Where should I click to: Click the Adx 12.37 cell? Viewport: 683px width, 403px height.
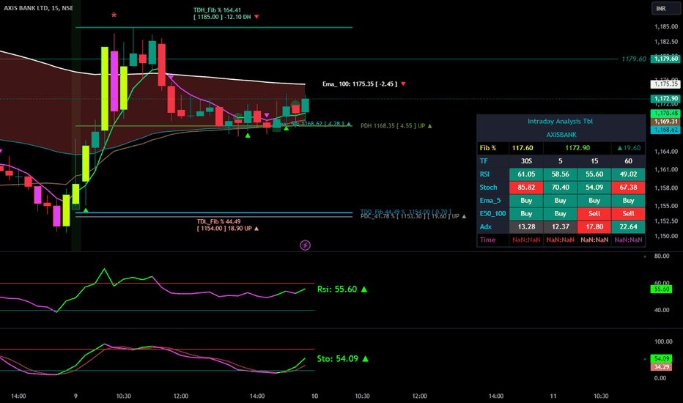tap(560, 226)
